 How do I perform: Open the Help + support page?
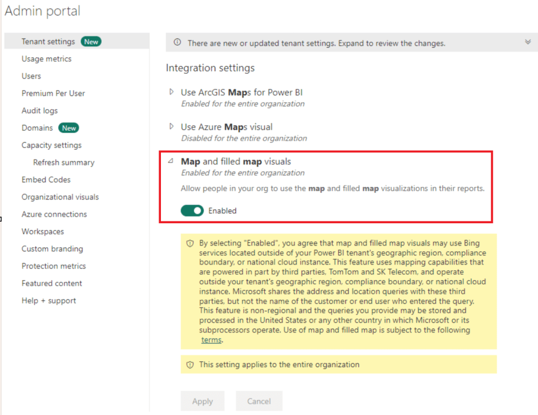point(48,301)
